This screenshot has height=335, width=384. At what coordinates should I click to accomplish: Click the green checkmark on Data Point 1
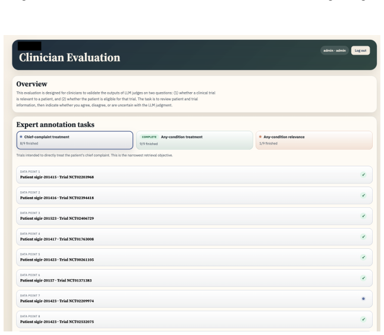pyautogui.click(x=363, y=175)
